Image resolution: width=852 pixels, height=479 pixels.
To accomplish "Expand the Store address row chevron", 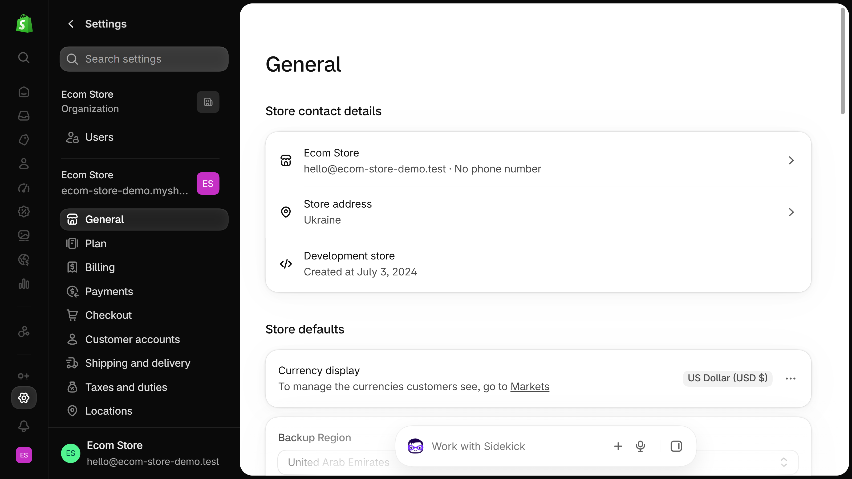I will point(791,212).
